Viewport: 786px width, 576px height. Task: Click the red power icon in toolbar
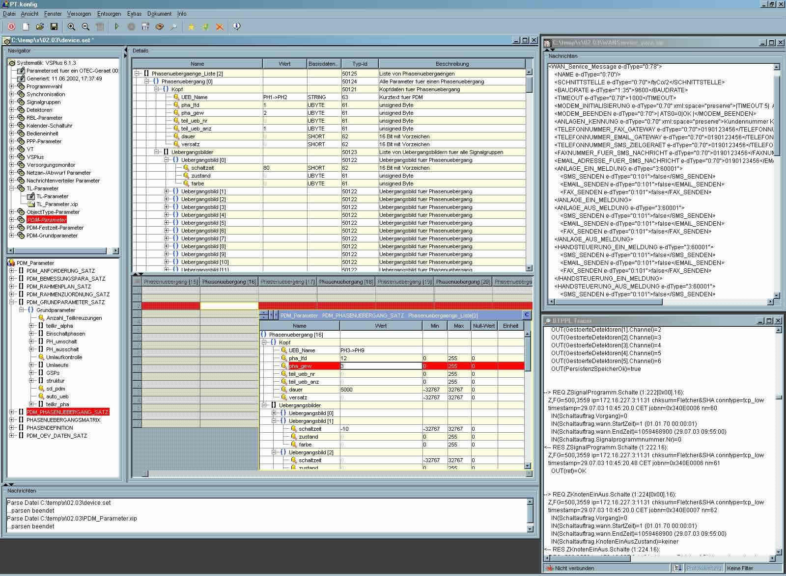(11, 26)
